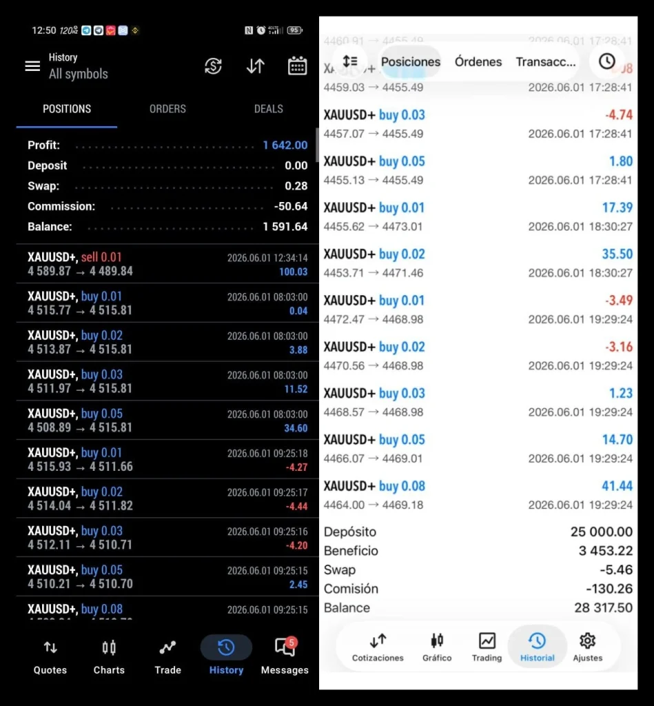Open the buy 0.02 trade with 3.88 profit

click(x=167, y=342)
